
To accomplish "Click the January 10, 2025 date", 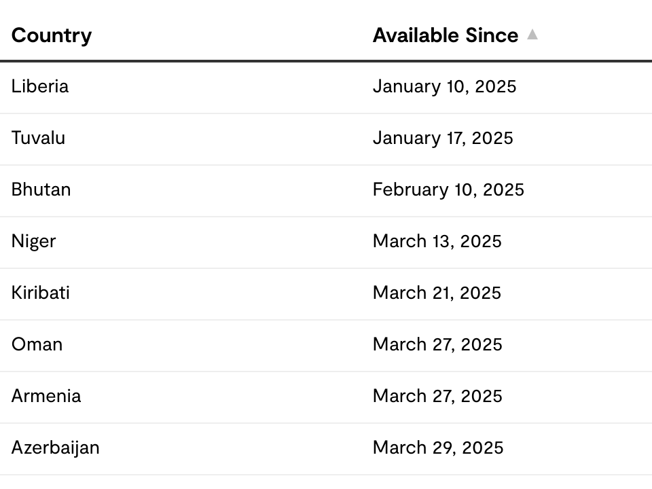I will coord(444,87).
